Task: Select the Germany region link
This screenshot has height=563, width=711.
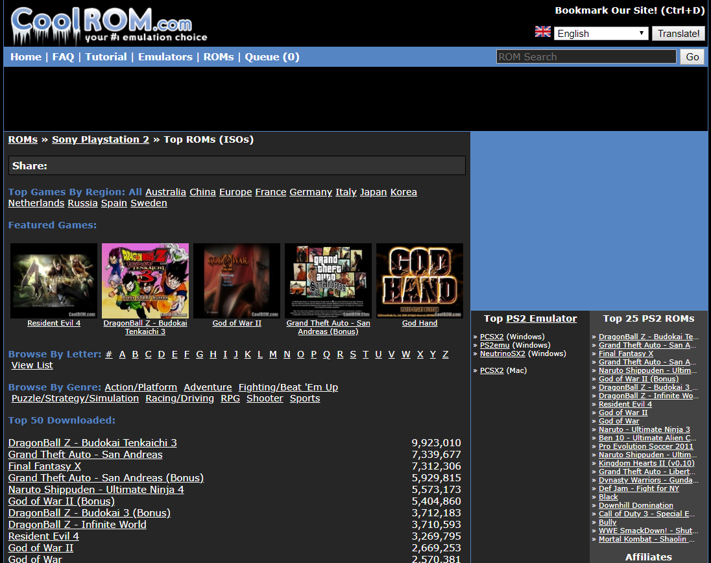Action: click(x=311, y=192)
